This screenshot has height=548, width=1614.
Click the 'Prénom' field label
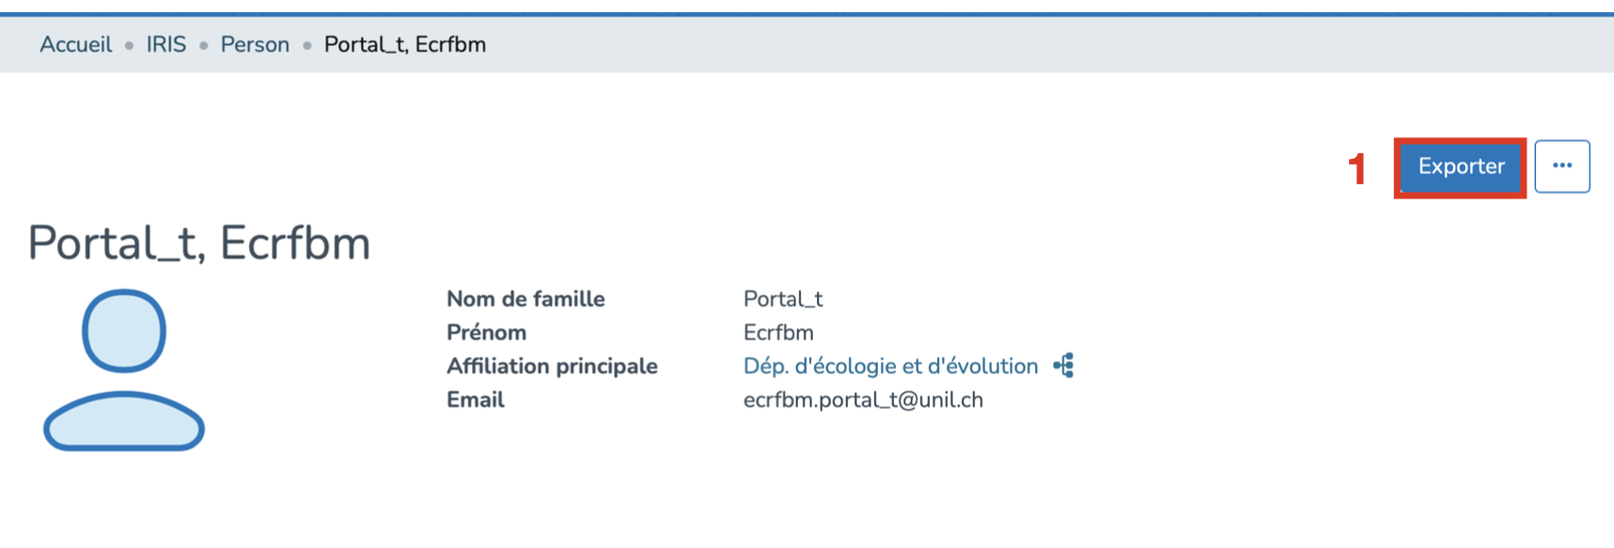coord(486,333)
